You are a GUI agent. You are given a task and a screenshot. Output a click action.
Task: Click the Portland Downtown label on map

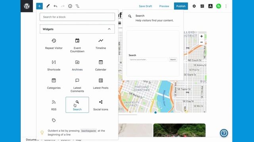142,88
